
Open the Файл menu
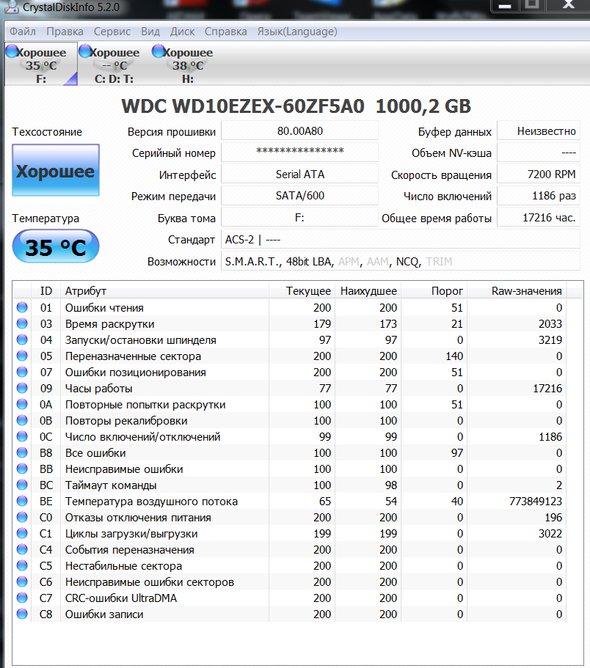click(x=23, y=32)
